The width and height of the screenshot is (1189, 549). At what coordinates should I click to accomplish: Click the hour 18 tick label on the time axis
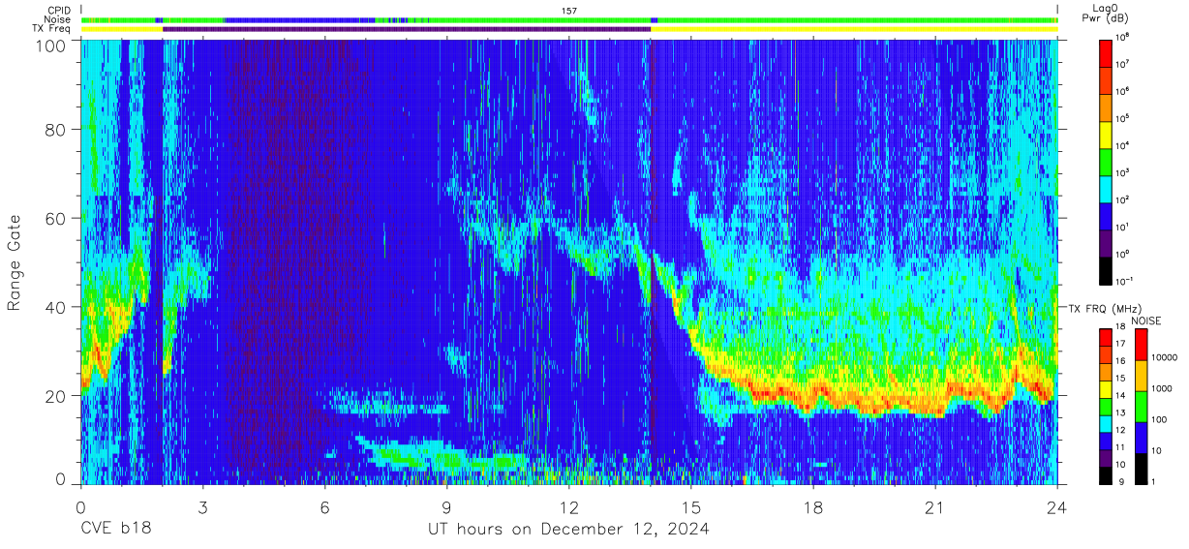pyautogui.click(x=813, y=506)
